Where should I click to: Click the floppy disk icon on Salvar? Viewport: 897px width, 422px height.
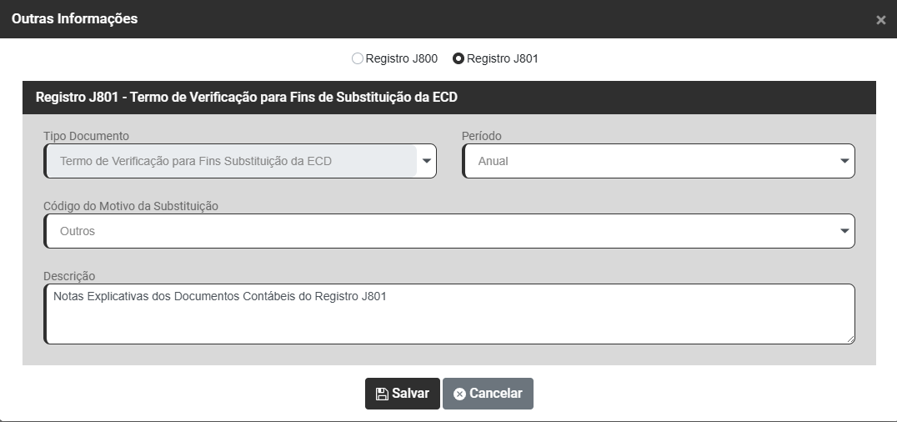pos(382,394)
